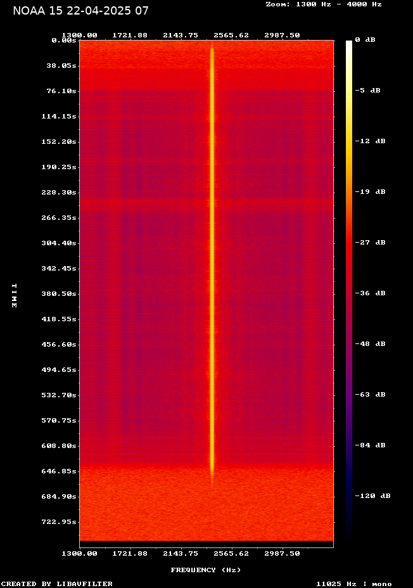This screenshot has height=588, width=413.
Task: Select 1721.88 on the upper frequency axis
Action: tap(130, 35)
